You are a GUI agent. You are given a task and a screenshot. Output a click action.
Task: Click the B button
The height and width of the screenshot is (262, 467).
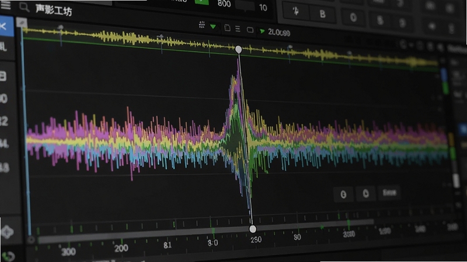pyautogui.click(x=322, y=14)
